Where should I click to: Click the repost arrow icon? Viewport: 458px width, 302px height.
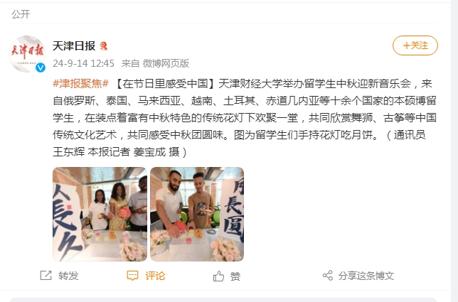(x=46, y=276)
